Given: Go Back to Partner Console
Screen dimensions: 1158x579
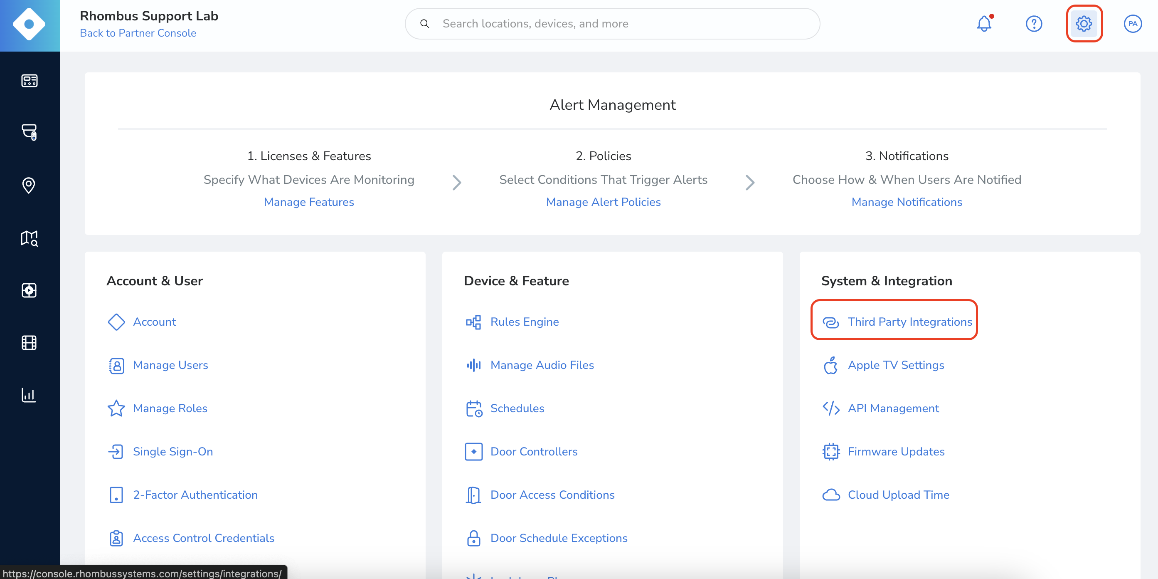Looking at the screenshot, I should pyautogui.click(x=138, y=33).
